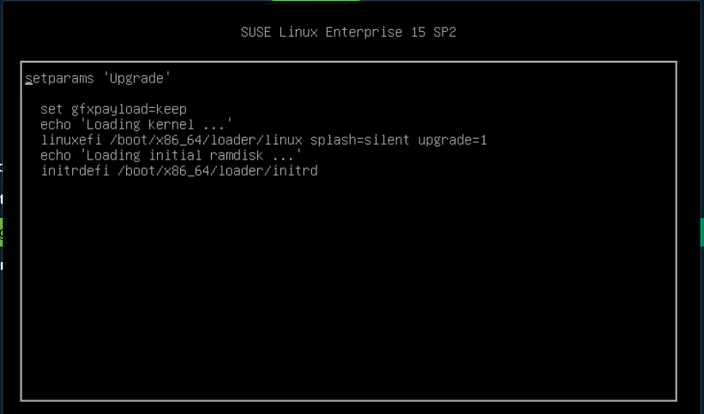Click the echo command before 'Loading kernel'
The width and height of the screenshot is (704, 414).
56,124
